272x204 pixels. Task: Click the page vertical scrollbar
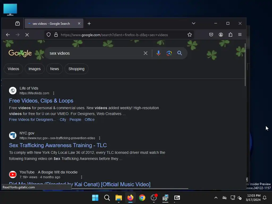coord(245,65)
